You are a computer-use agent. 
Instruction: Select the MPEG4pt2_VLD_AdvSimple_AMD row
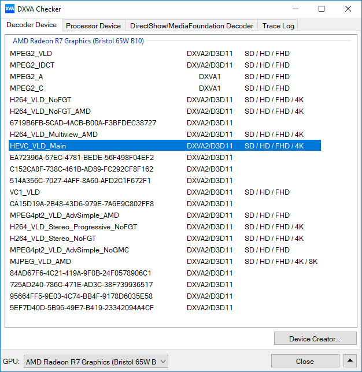pos(165,215)
